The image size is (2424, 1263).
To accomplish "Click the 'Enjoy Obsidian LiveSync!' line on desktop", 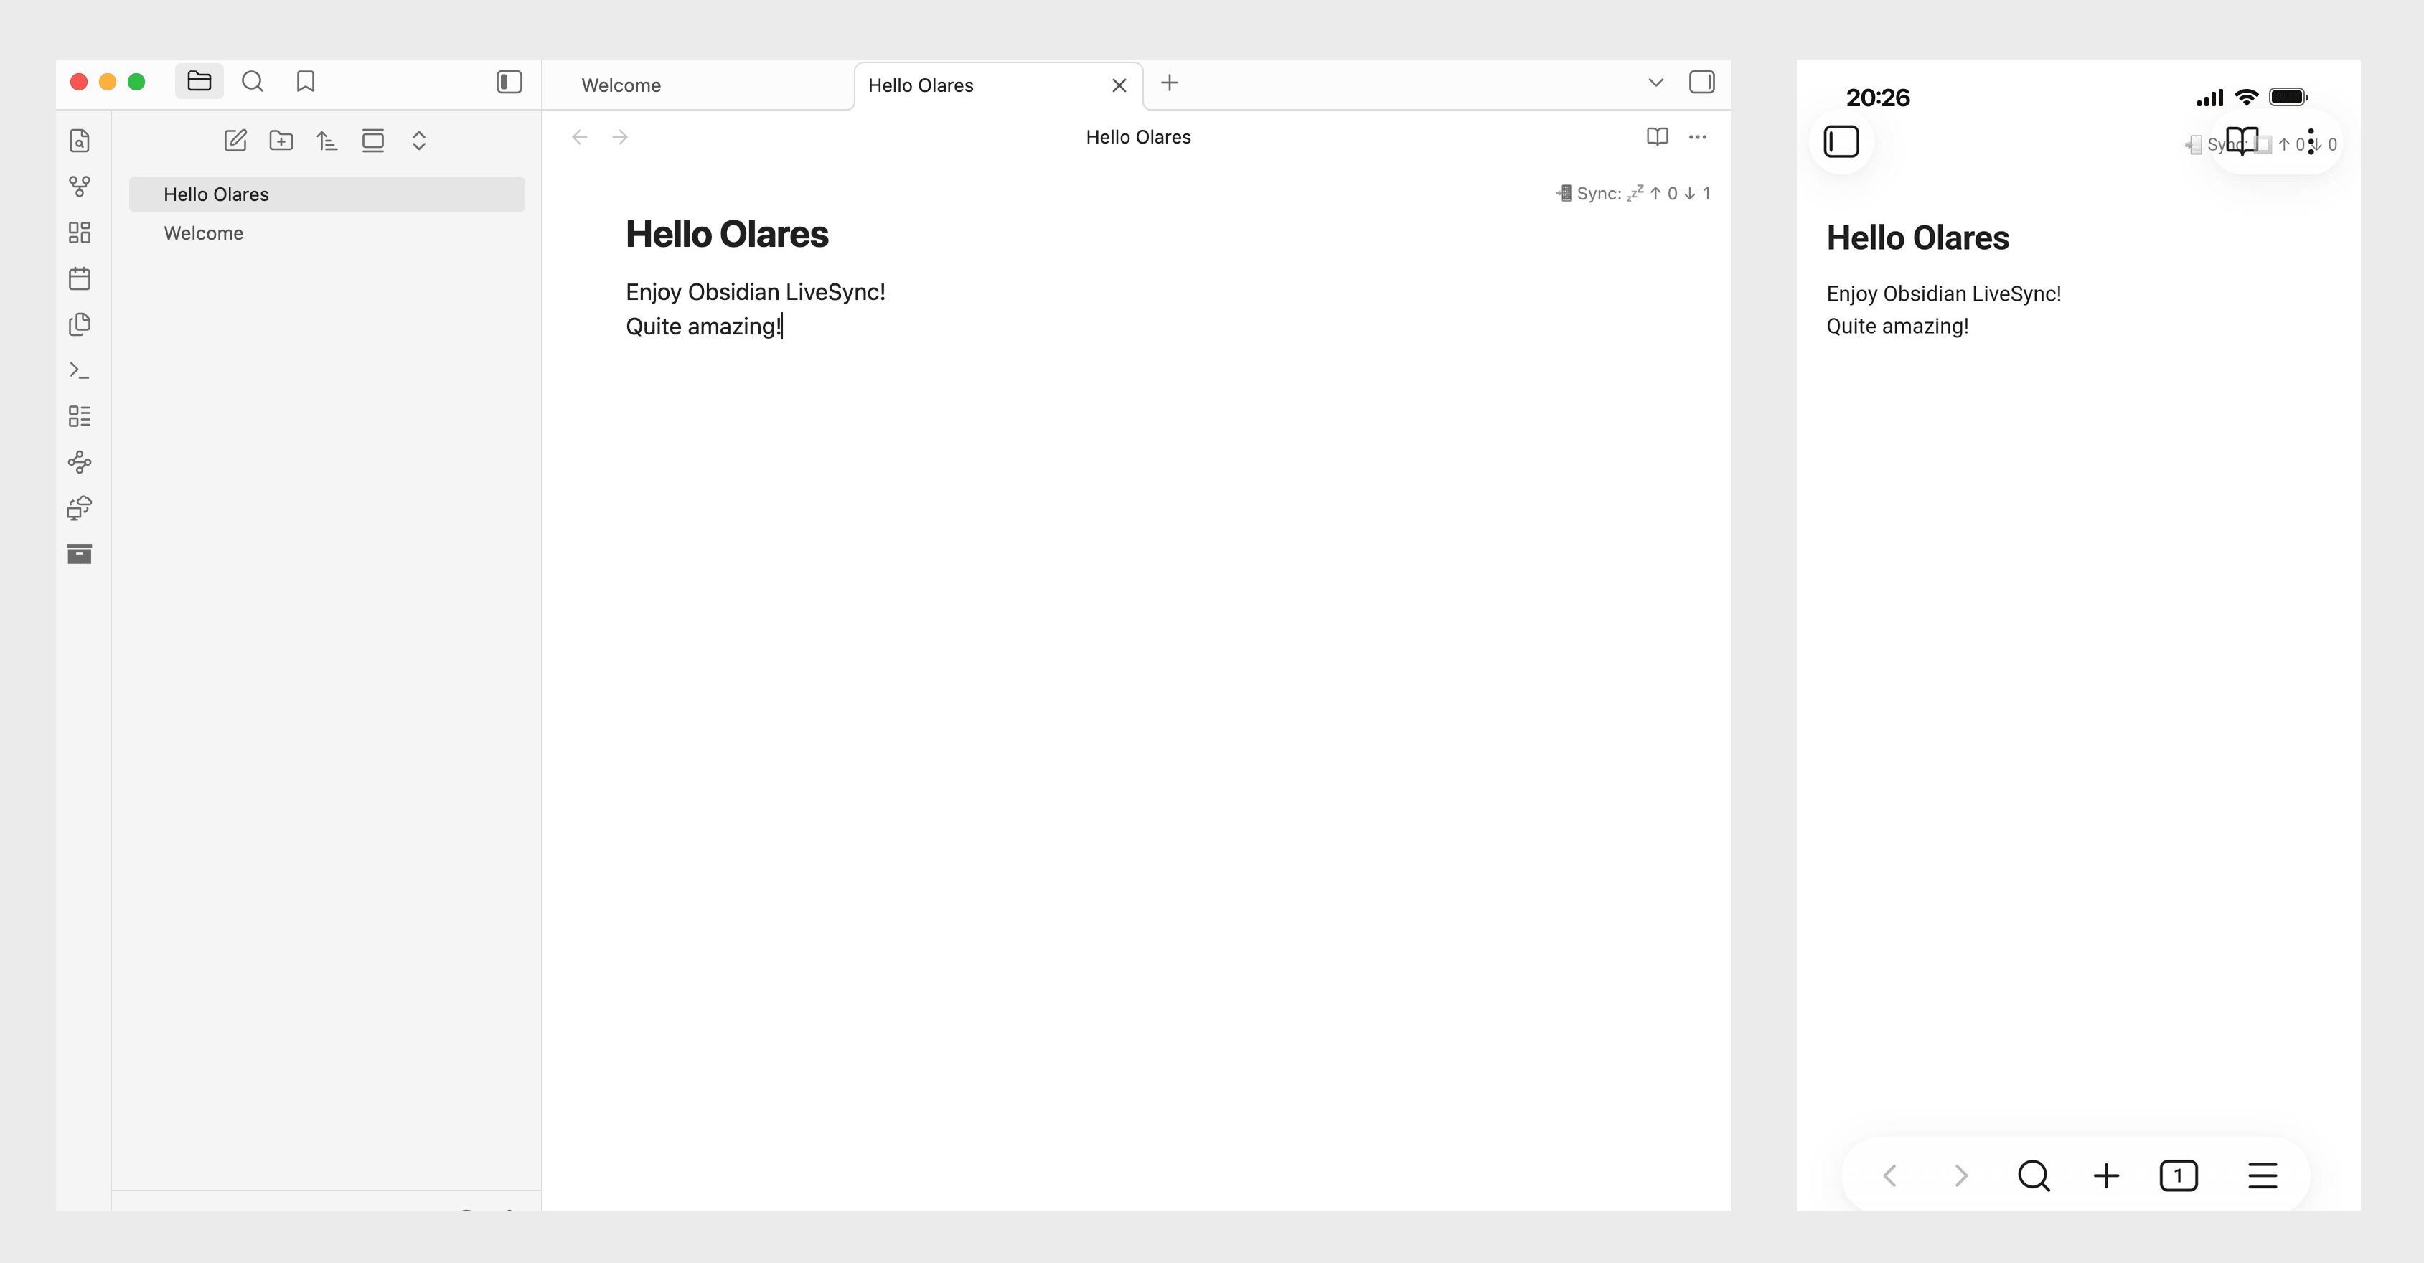I will tap(756, 292).
